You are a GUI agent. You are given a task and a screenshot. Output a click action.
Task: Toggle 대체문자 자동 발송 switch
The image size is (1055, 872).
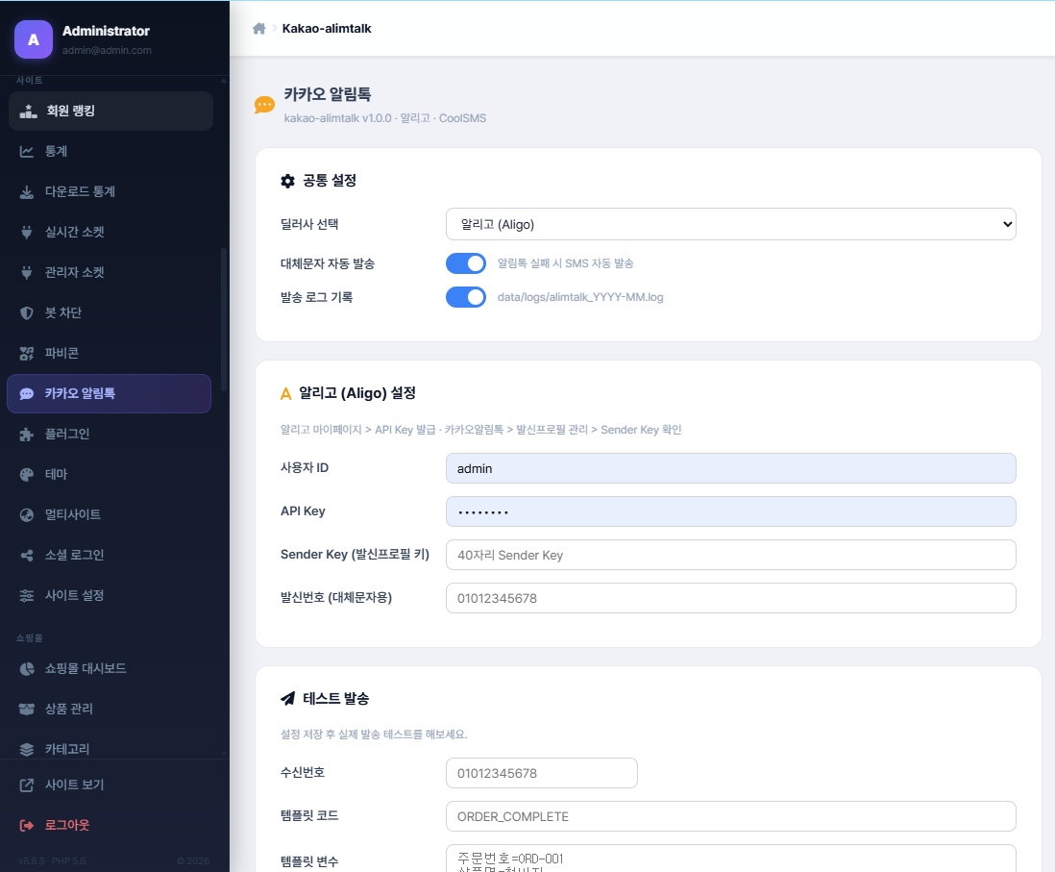click(466, 263)
